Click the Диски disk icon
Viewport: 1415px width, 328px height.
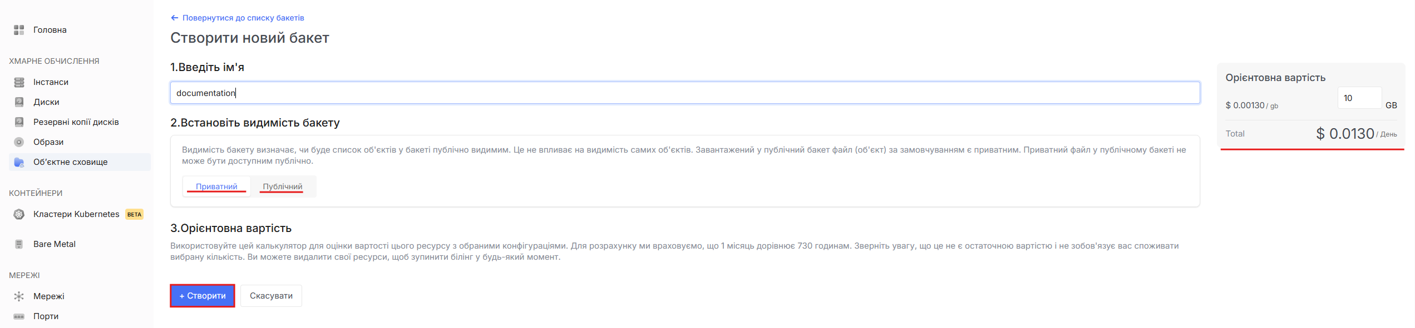pos(19,102)
